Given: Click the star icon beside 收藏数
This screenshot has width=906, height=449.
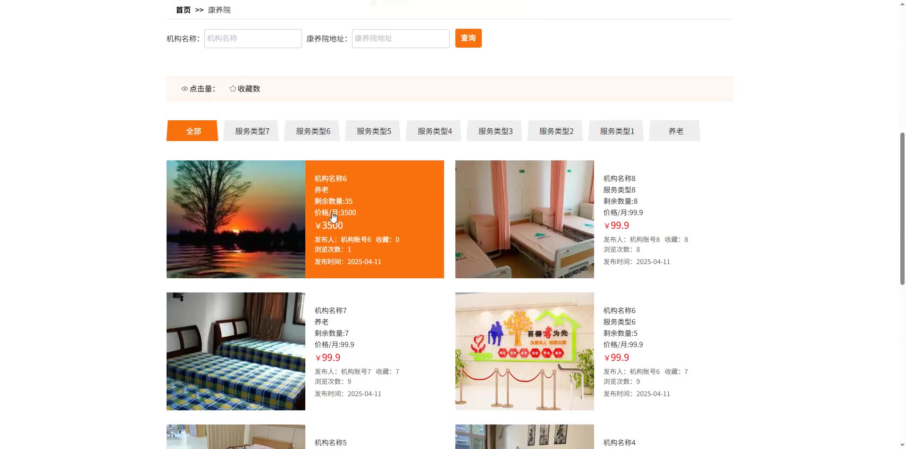Looking at the screenshot, I should pos(233,89).
